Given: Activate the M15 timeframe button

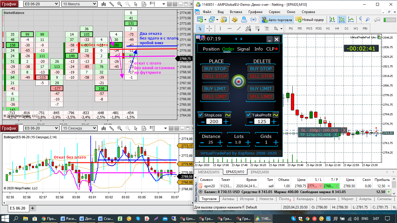Looking at the screenshot, I should click(309, 28).
